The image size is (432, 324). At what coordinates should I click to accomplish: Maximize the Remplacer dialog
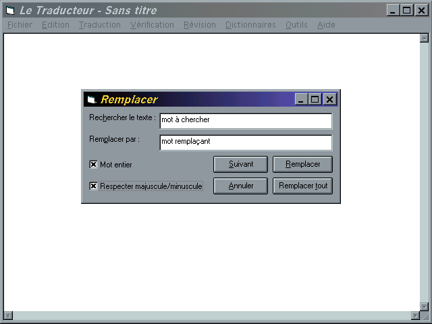315,99
